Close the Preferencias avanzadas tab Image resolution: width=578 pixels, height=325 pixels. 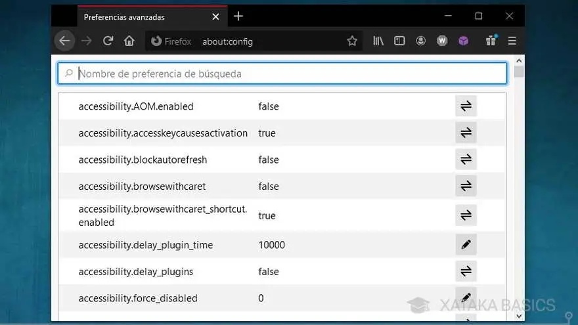pyautogui.click(x=215, y=17)
